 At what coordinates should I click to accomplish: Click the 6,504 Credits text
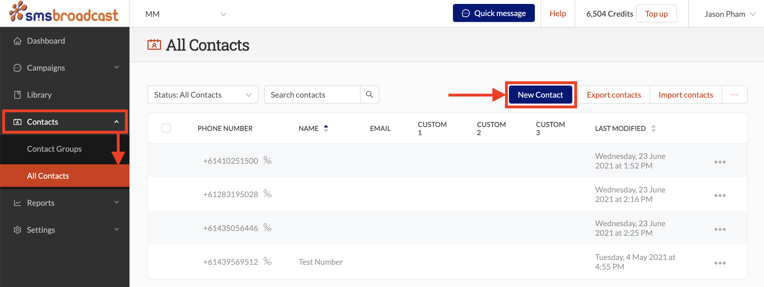tap(609, 14)
